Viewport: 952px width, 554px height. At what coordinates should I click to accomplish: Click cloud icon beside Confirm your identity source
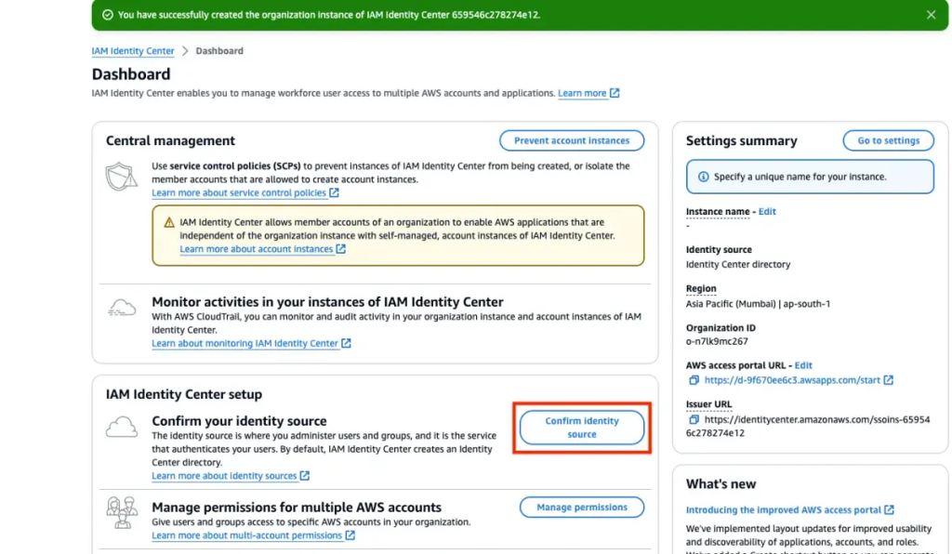[122, 428]
